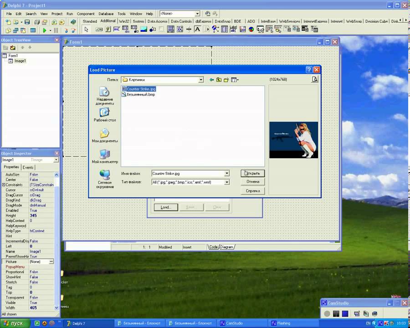
Task: Click the View Unit toolbar icon
Action: point(8,31)
